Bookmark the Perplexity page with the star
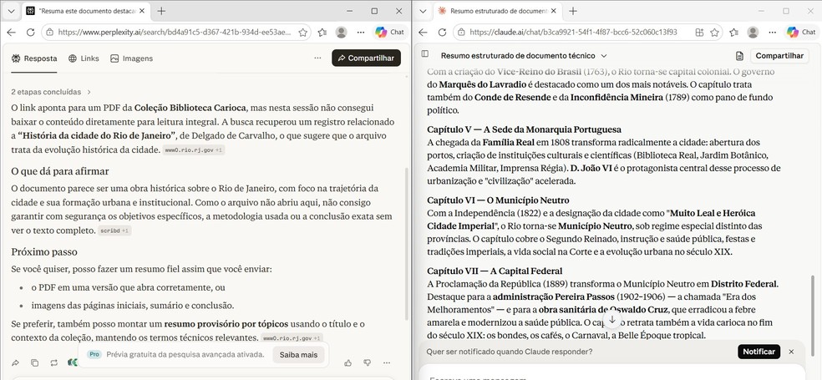Viewport: 822px width, 380px height. [302, 33]
